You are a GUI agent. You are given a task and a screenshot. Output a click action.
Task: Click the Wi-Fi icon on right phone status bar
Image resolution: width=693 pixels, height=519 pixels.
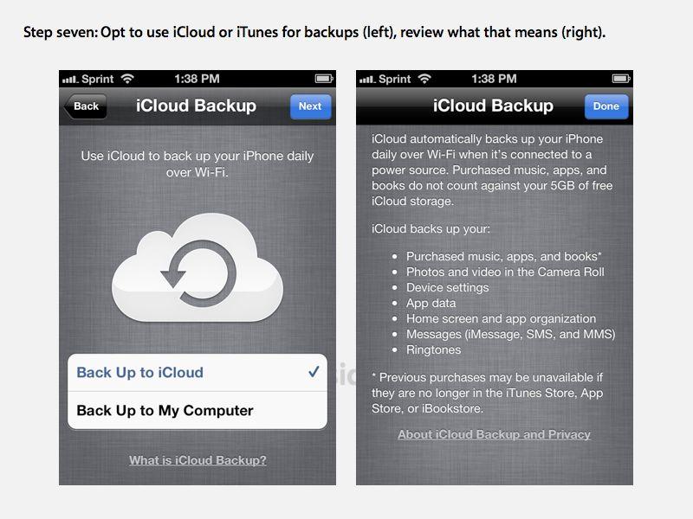tap(424, 79)
